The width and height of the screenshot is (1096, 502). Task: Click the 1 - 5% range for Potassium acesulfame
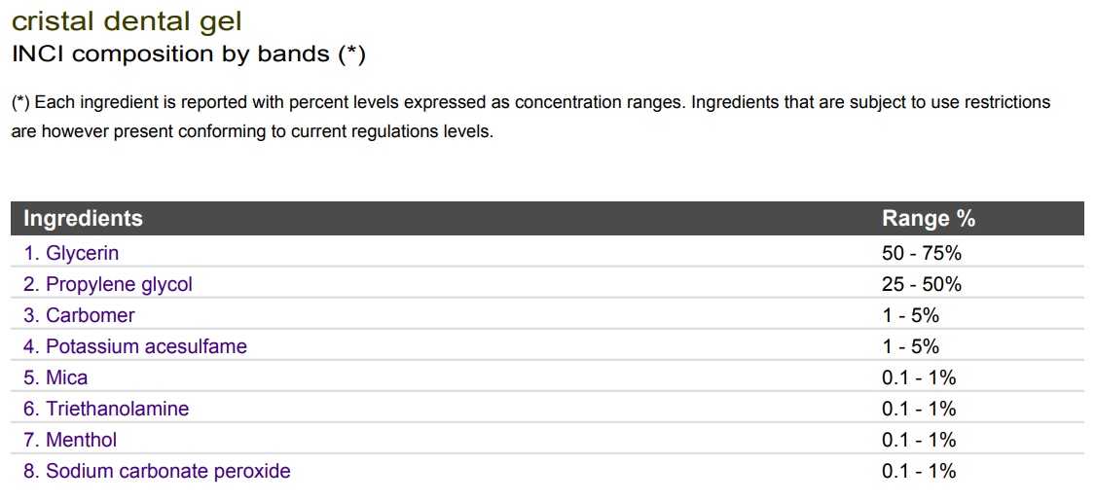911,346
